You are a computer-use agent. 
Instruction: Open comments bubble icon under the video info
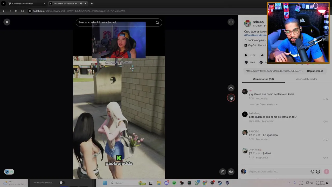click(261, 62)
